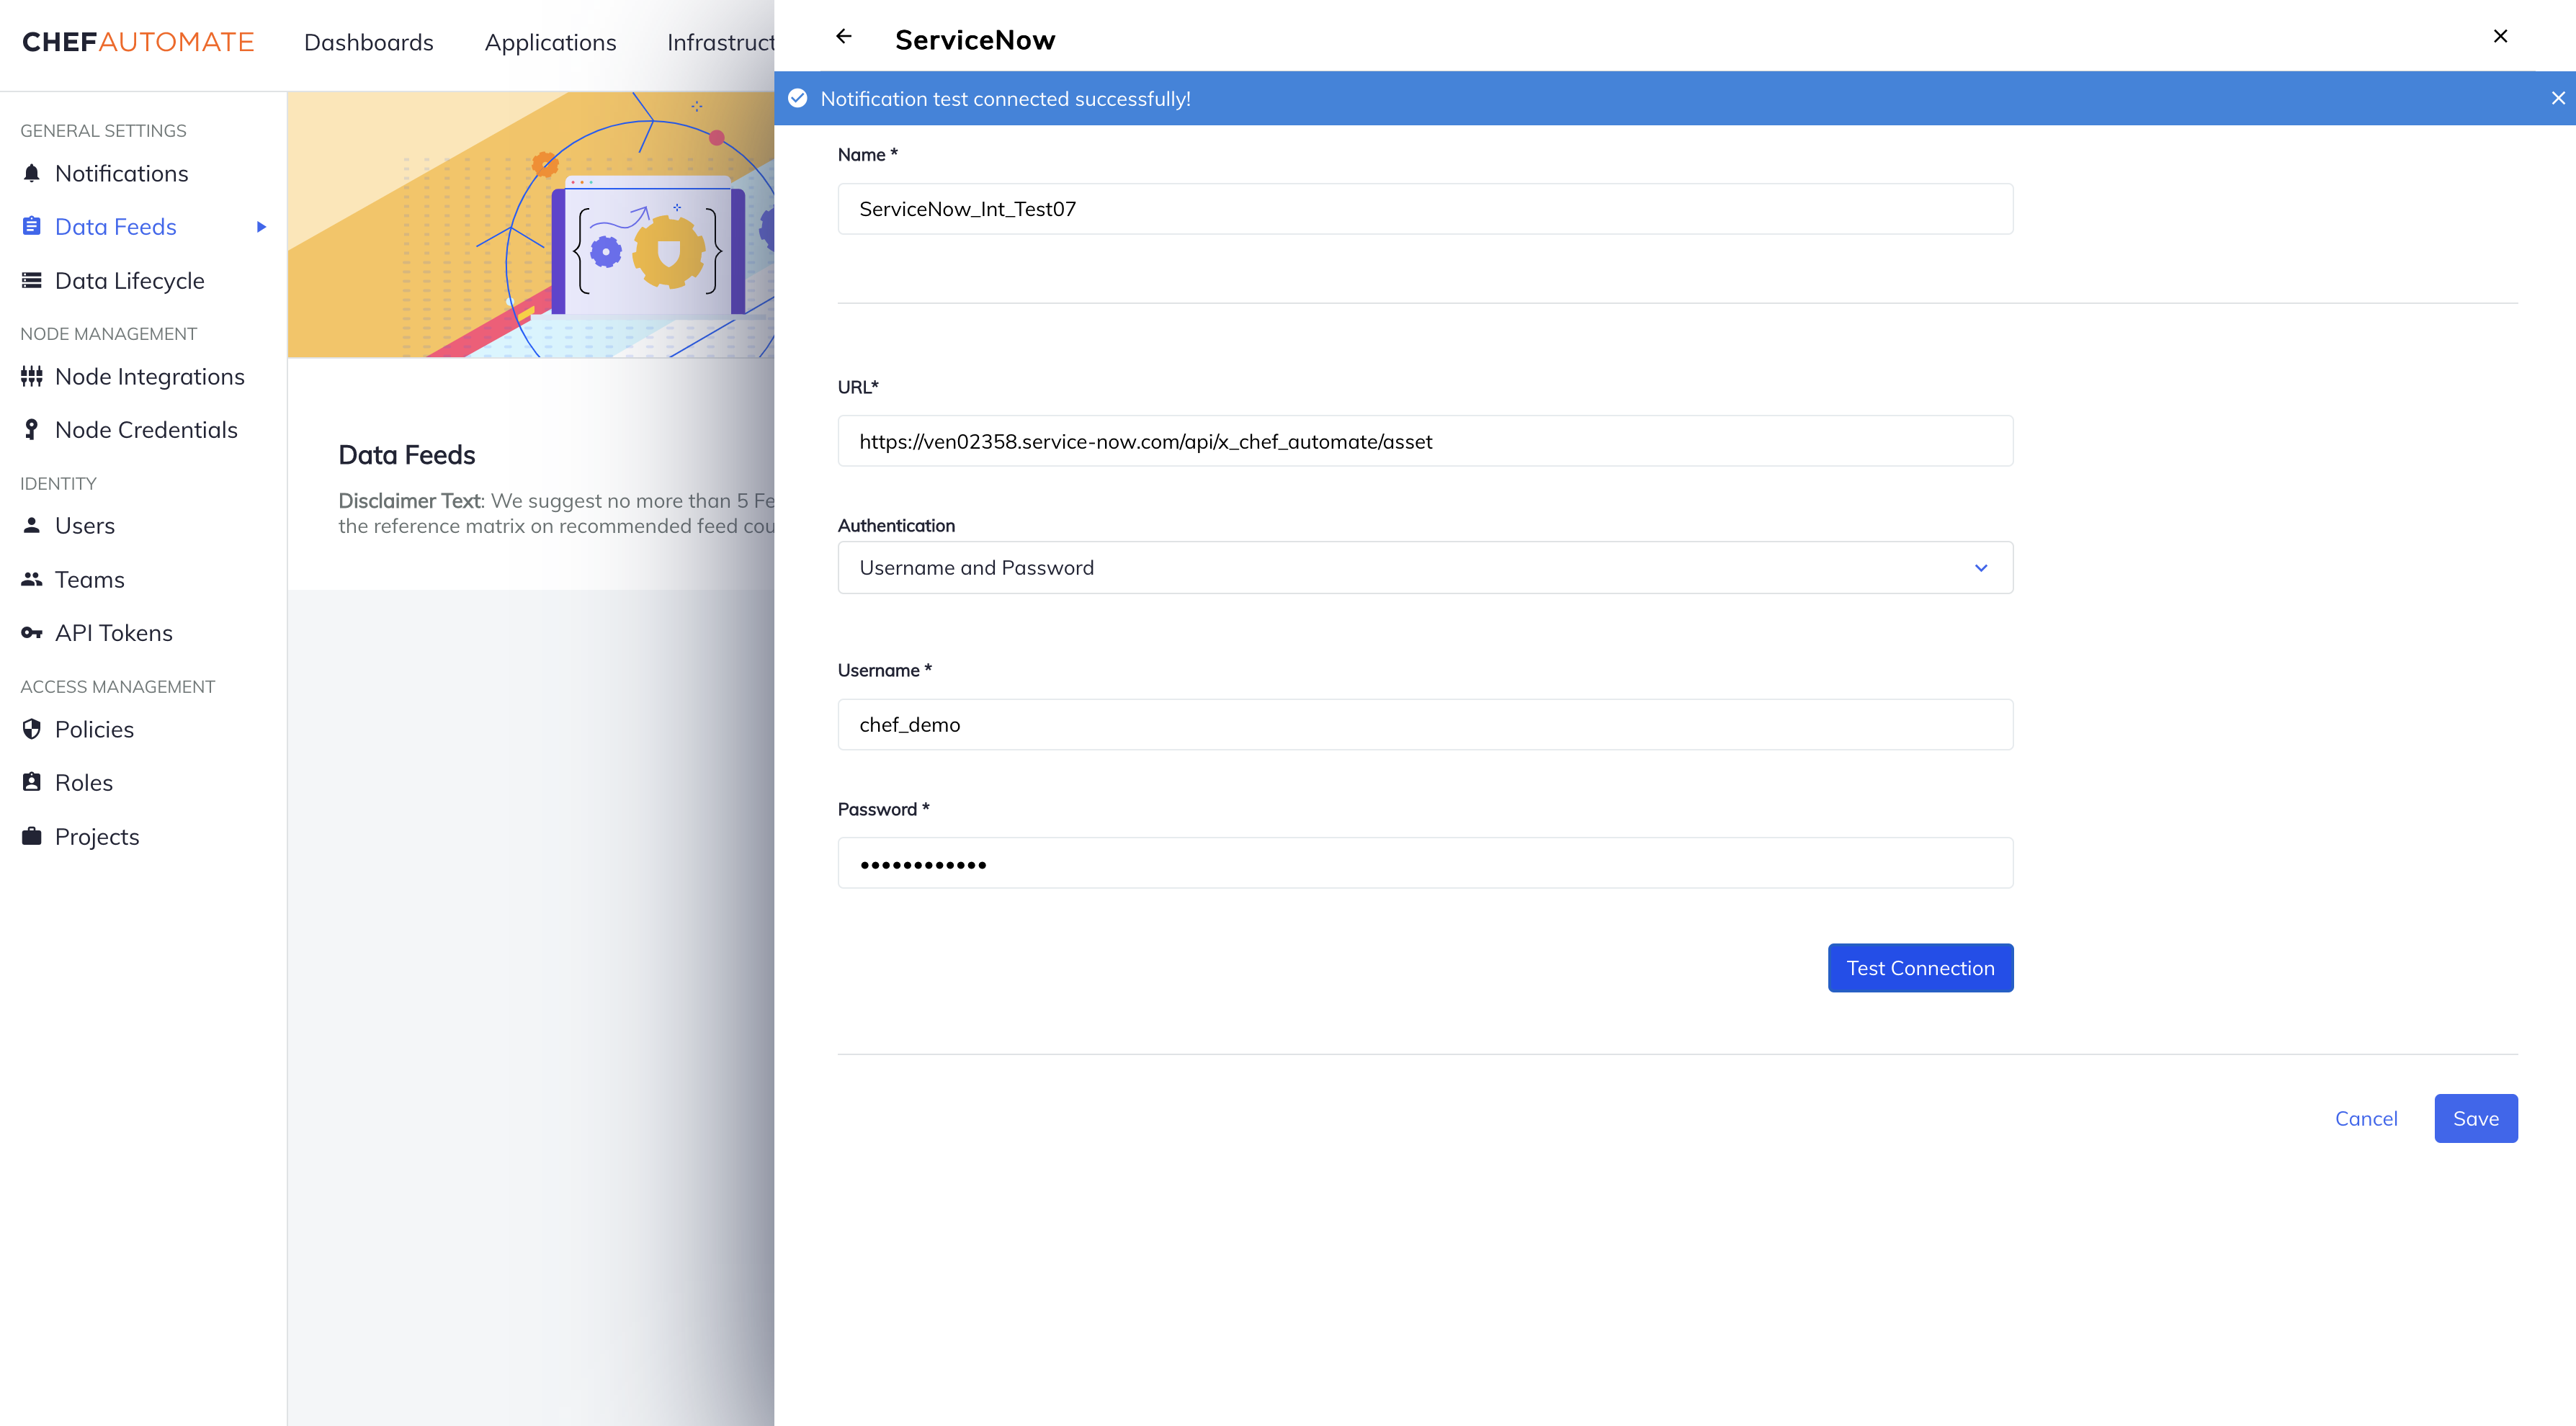
Task: Click the Test Connection button
Action: [1920, 968]
